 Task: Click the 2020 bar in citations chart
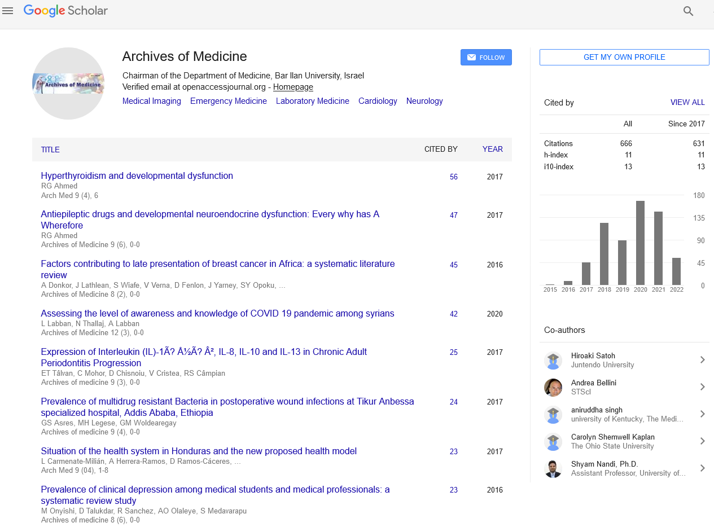point(640,243)
